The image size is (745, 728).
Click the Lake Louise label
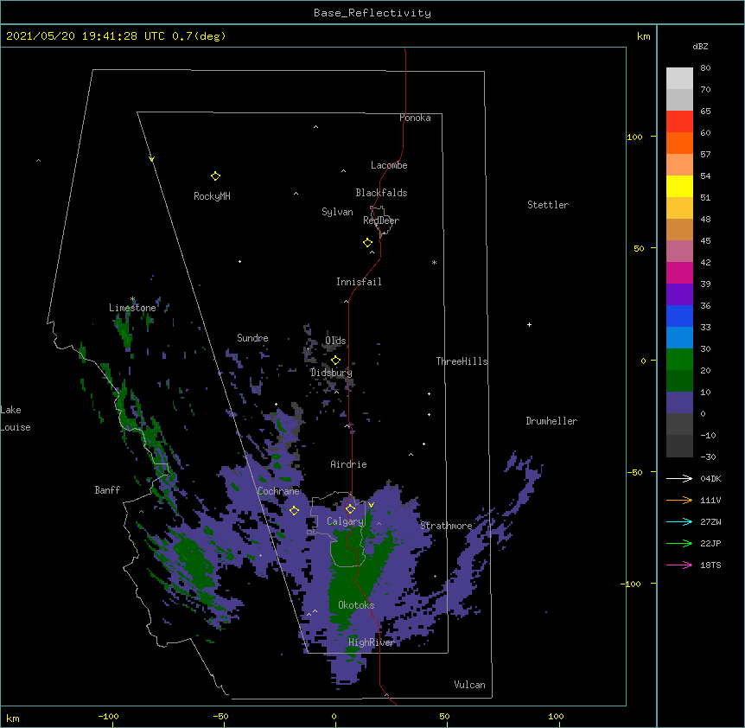coord(16,418)
